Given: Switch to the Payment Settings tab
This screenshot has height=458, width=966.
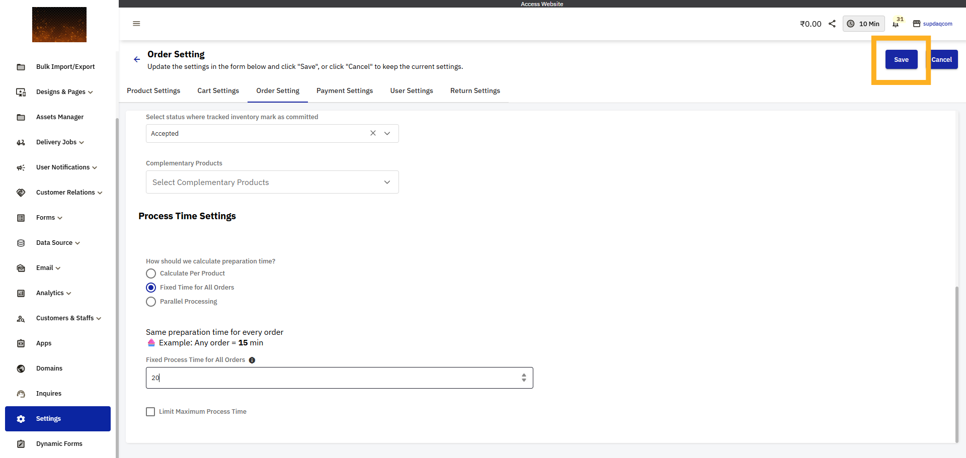Looking at the screenshot, I should click(345, 90).
